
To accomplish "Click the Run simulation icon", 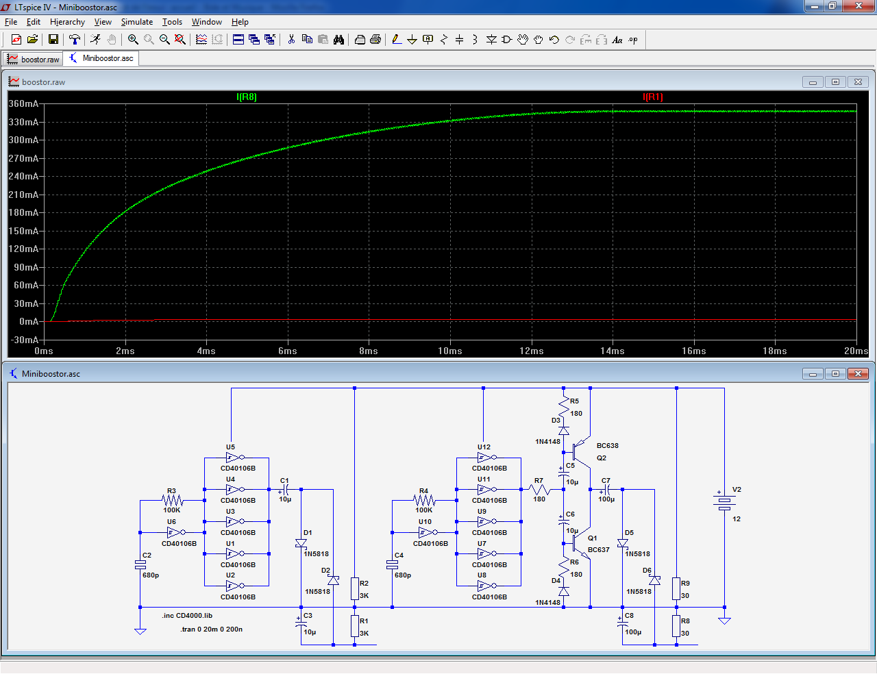I will tap(95, 40).
